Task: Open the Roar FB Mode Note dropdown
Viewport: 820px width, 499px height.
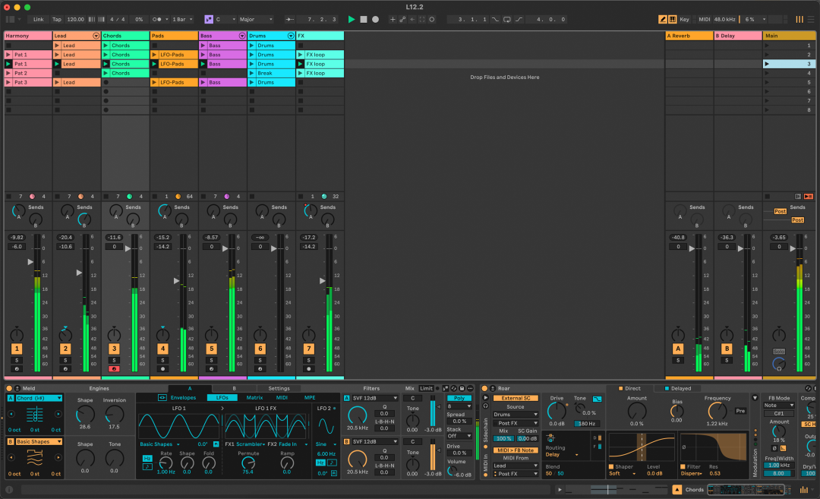Action: 779,406
